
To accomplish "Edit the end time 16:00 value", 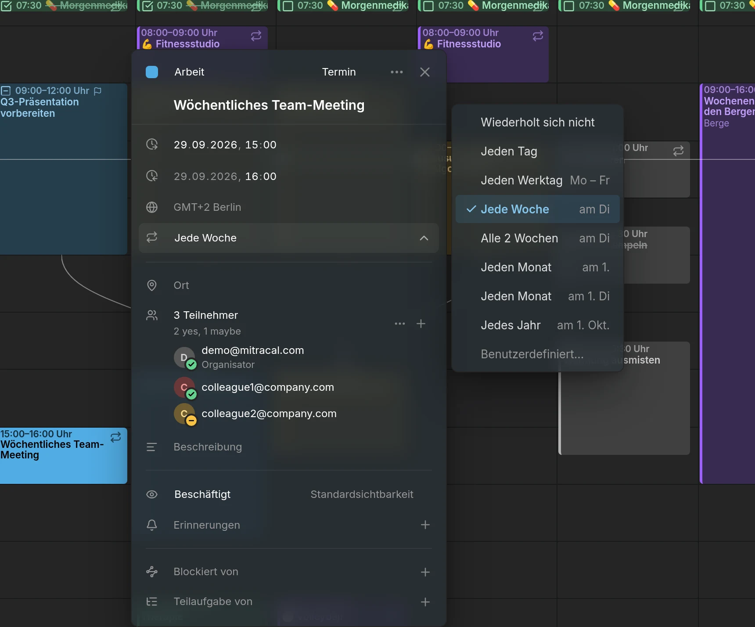I will click(261, 177).
